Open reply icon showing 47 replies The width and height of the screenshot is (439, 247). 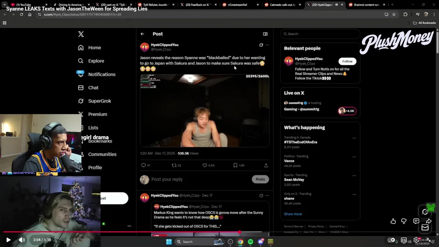click(x=146, y=165)
